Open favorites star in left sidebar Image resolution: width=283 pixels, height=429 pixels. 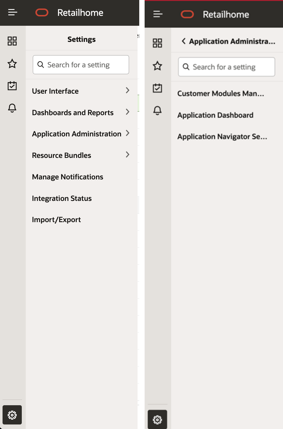point(12,63)
